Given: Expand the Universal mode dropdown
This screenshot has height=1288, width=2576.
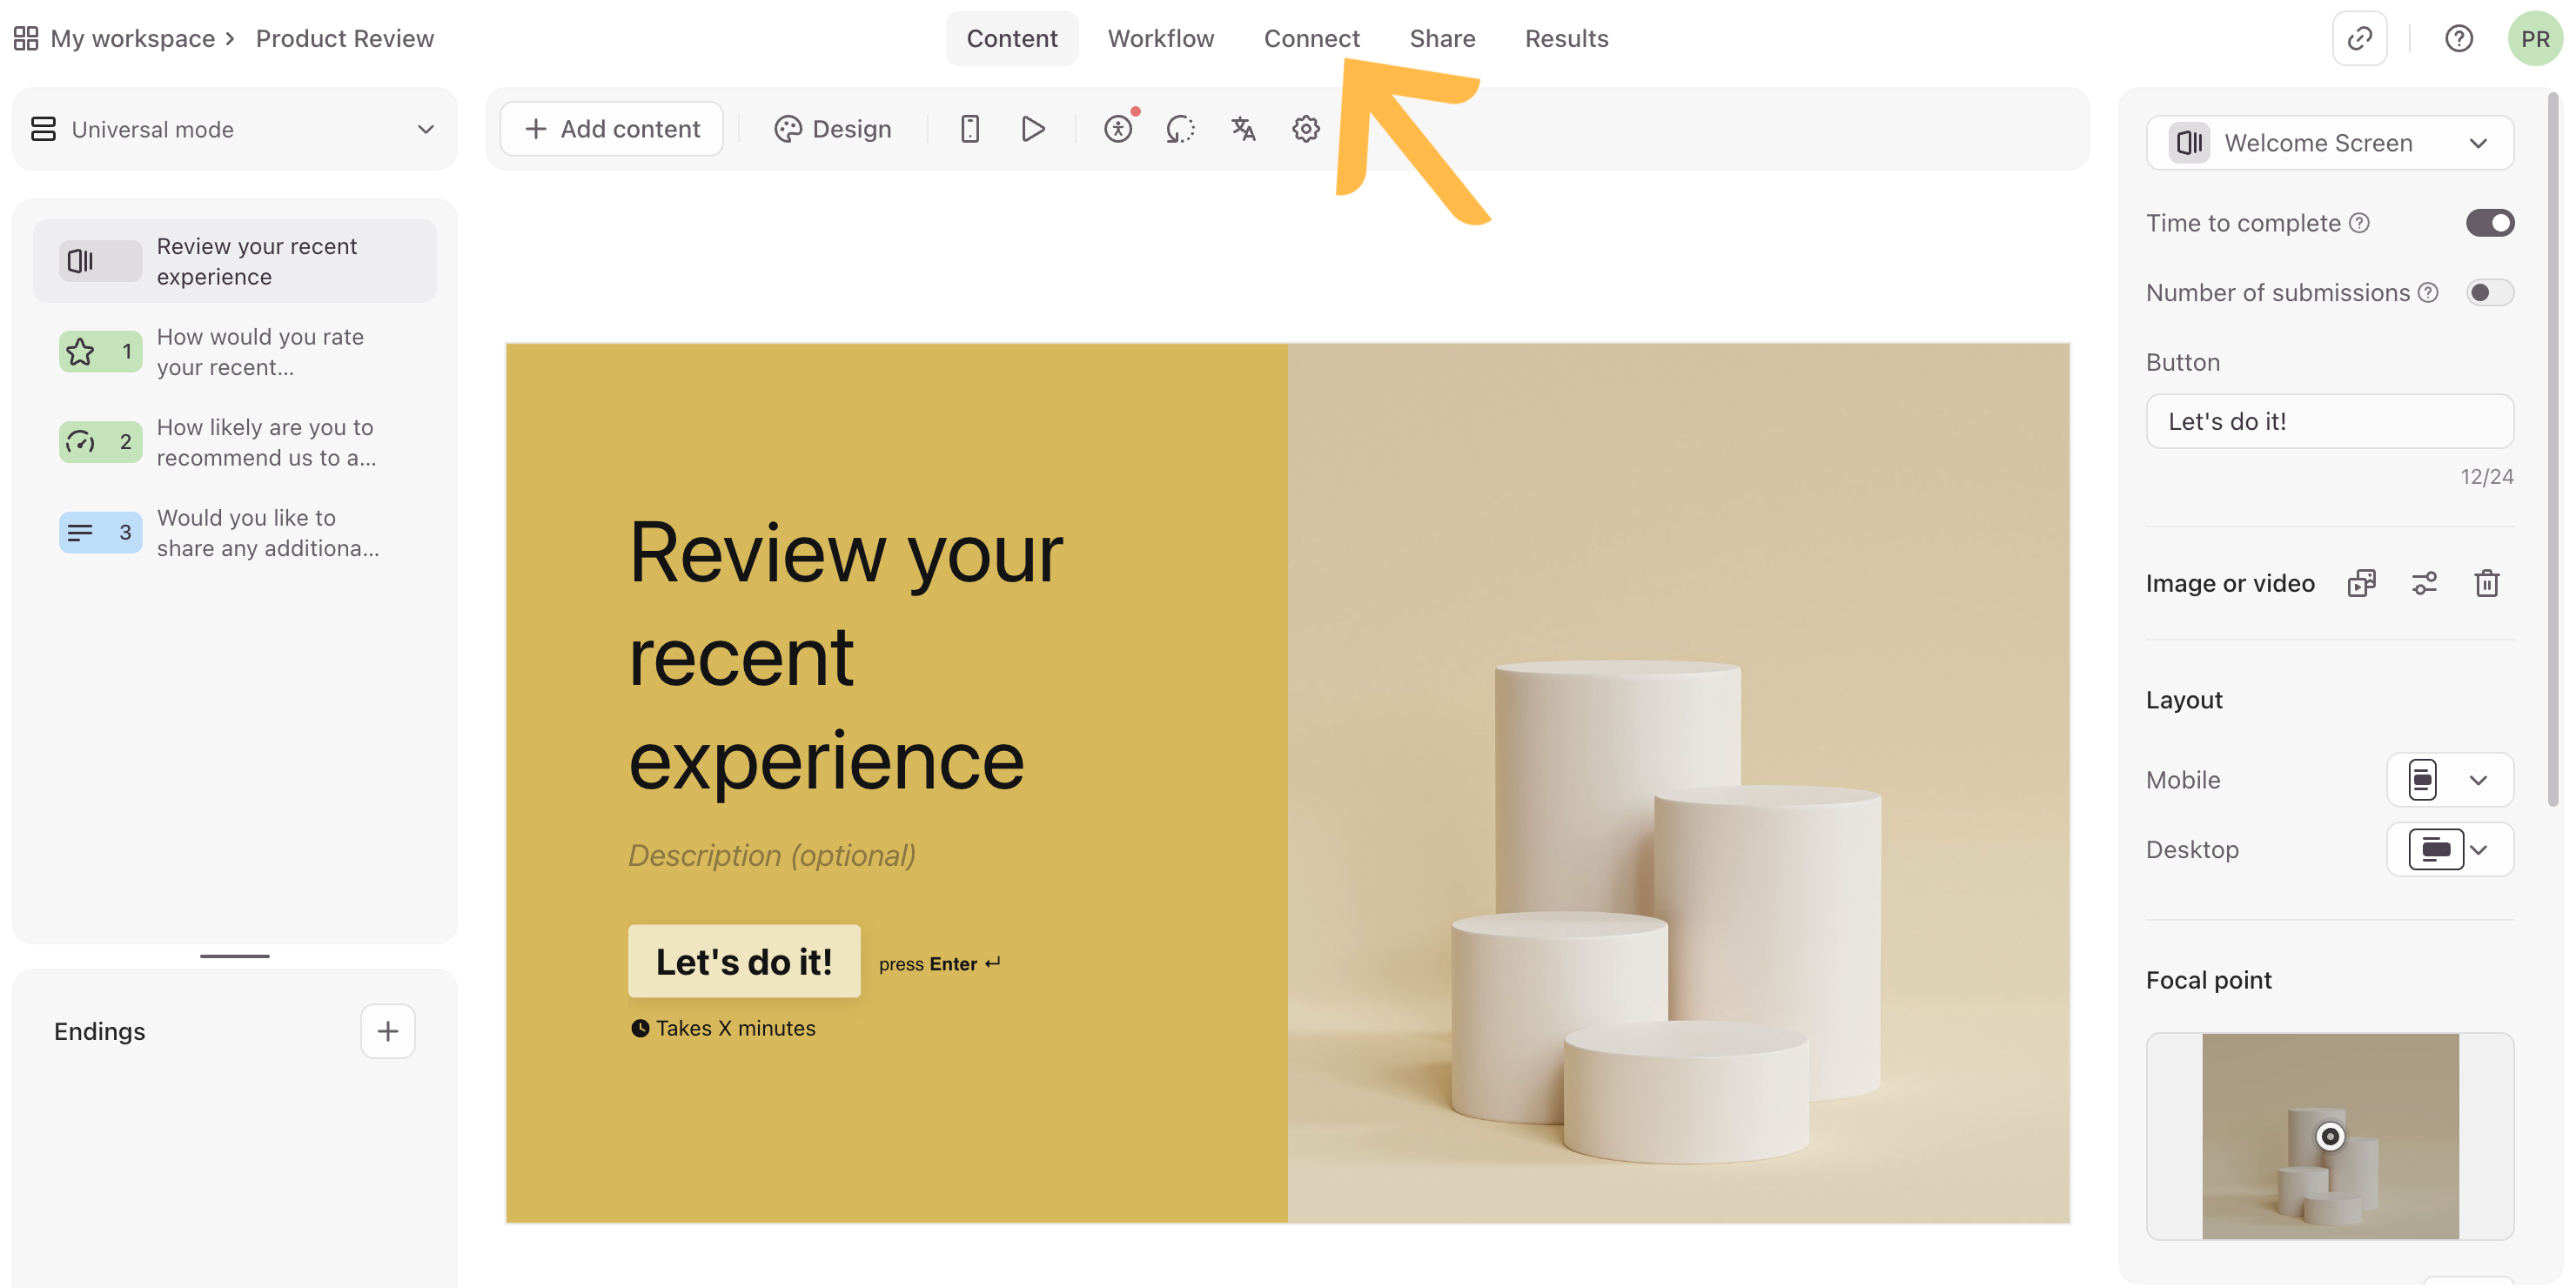Looking at the screenshot, I should point(234,129).
